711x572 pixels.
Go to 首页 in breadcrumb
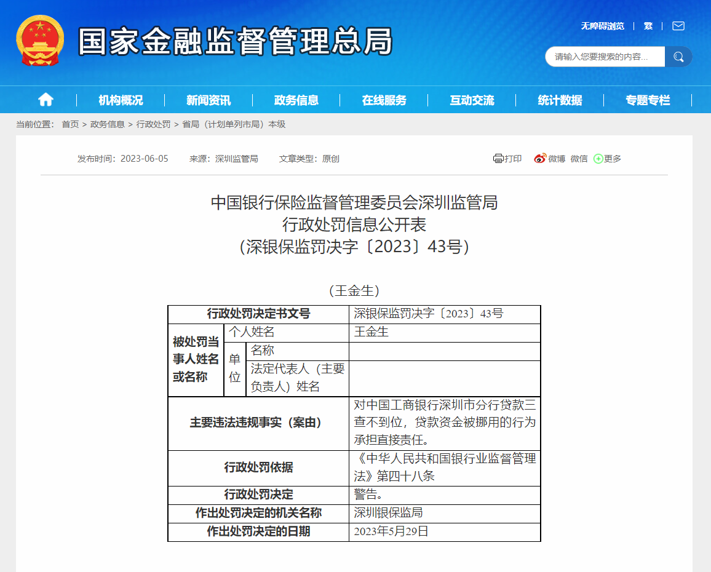[x=70, y=124]
